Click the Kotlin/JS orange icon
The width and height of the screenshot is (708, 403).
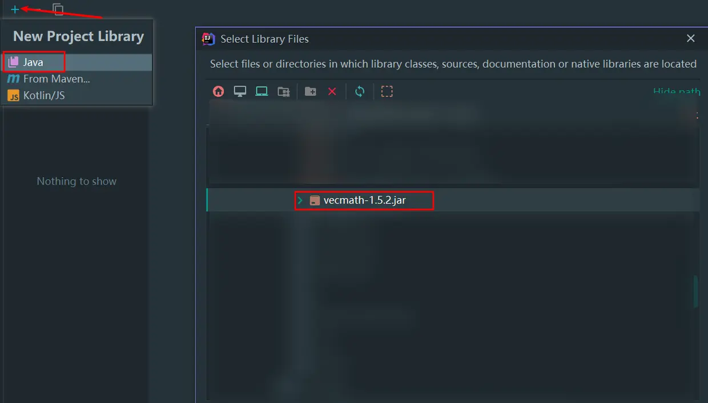(x=13, y=95)
